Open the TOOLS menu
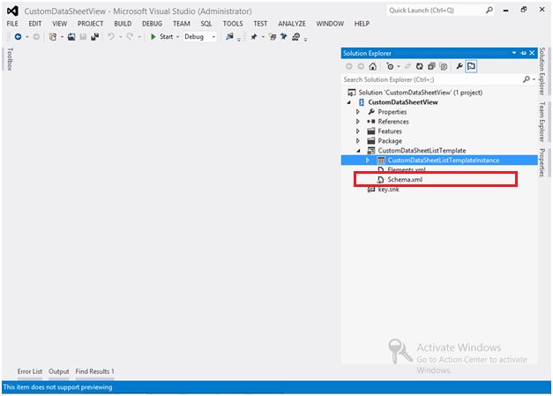Screen dimensions: 553x396 (233, 24)
